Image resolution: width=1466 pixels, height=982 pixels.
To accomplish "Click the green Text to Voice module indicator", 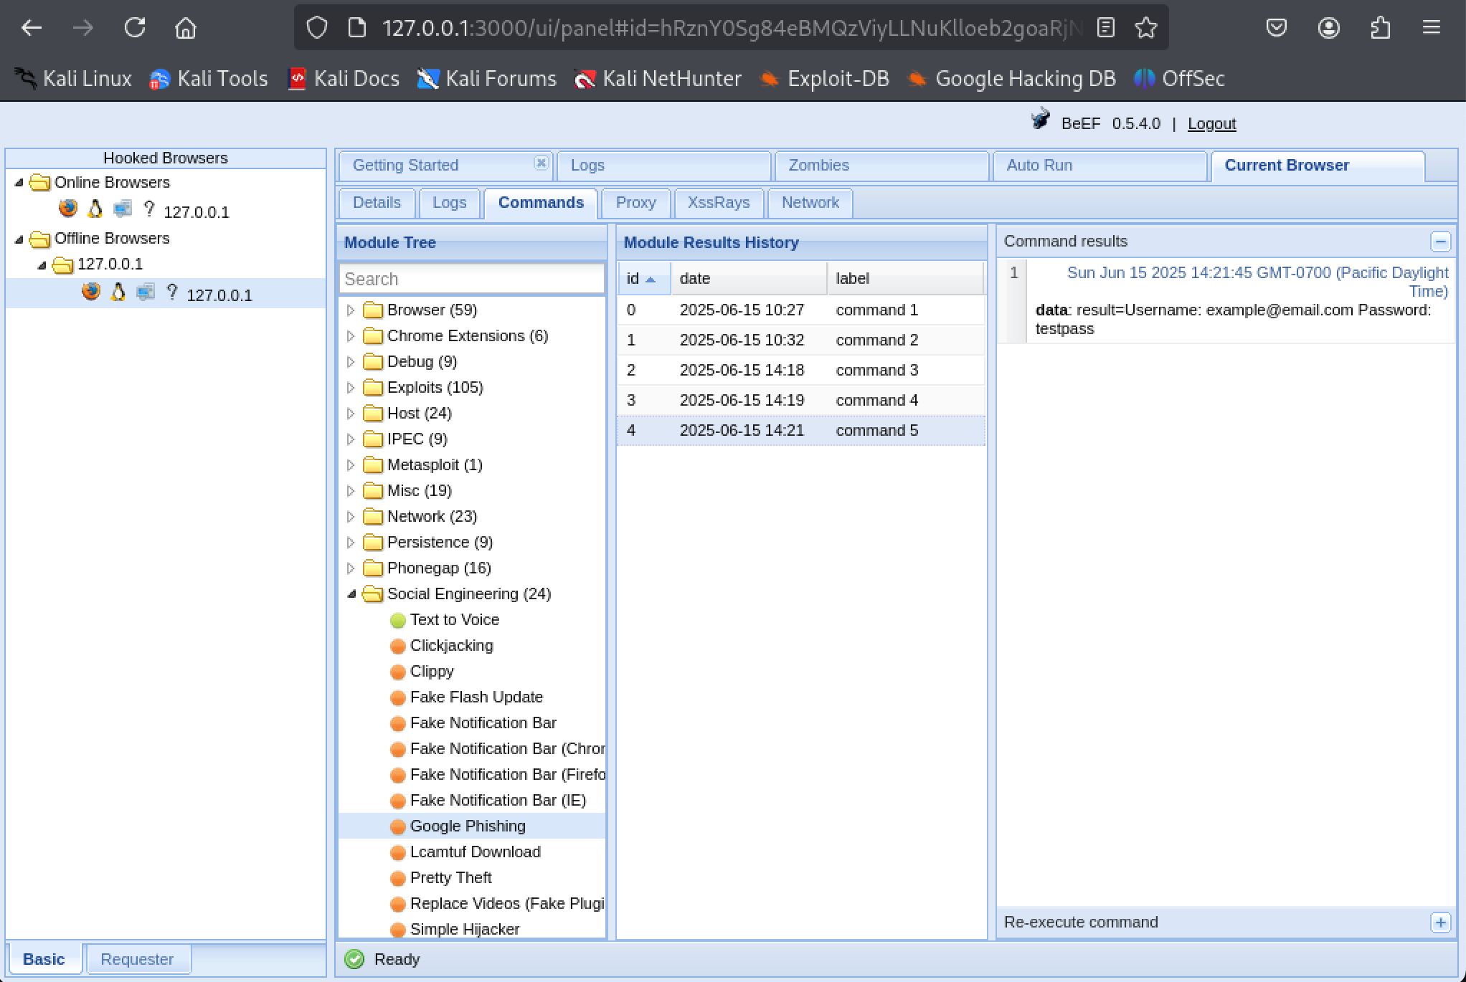I will point(397,620).
